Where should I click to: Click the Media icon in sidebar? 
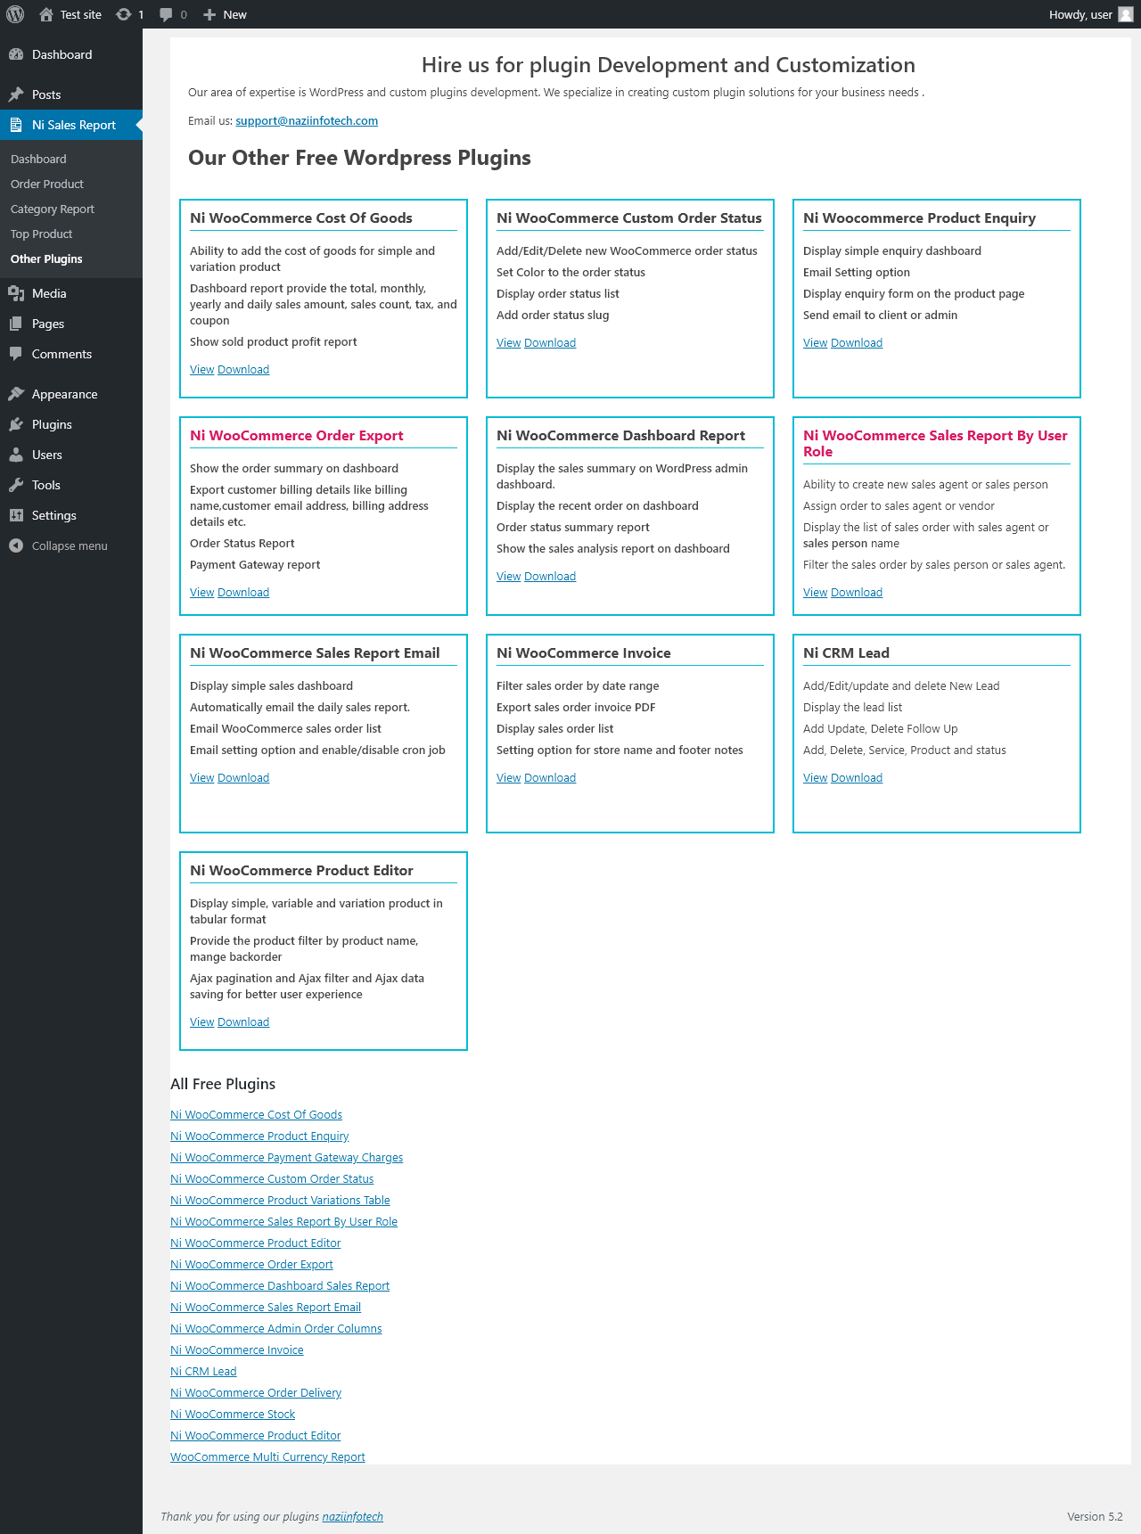click(16, 293)
